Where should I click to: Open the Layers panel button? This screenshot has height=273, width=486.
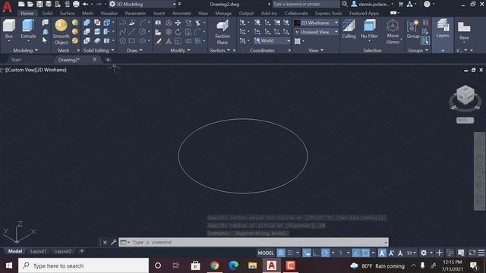[443, 29]
